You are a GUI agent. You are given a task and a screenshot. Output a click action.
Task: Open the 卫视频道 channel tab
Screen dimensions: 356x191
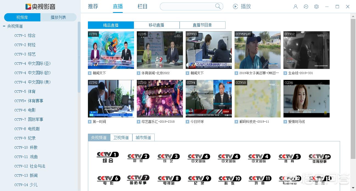pyautogui.click(x=121, y=137)
